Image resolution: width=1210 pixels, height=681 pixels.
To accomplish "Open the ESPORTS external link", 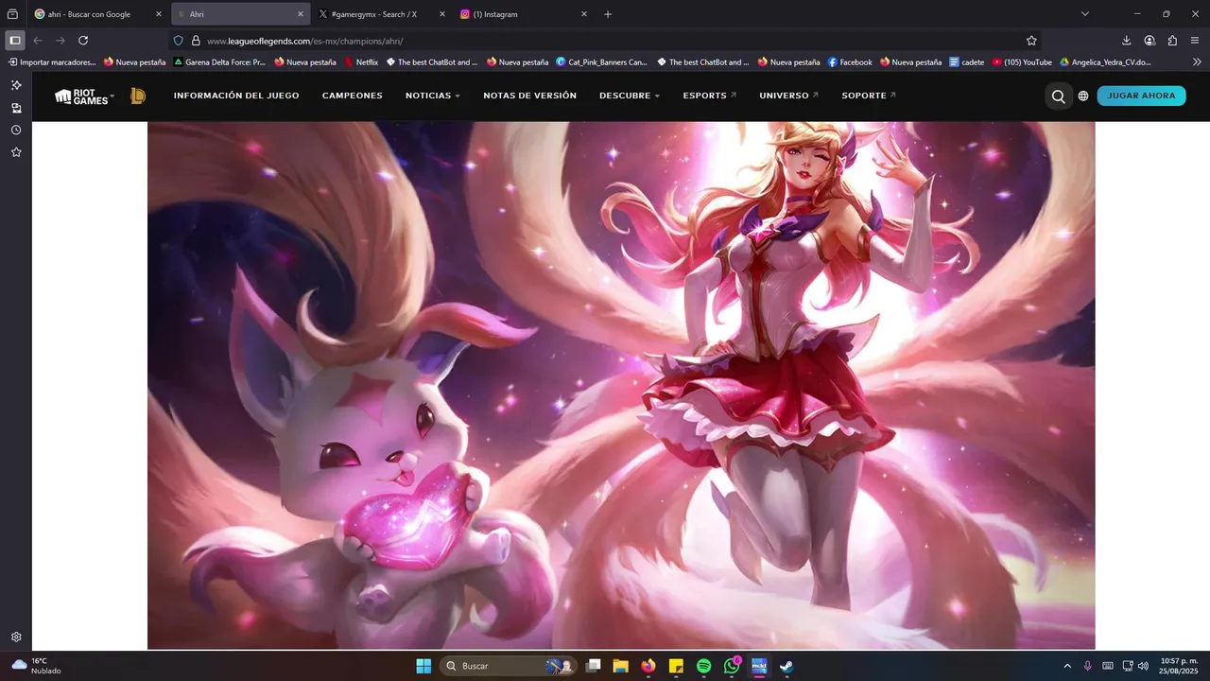I will pos(709,96).
